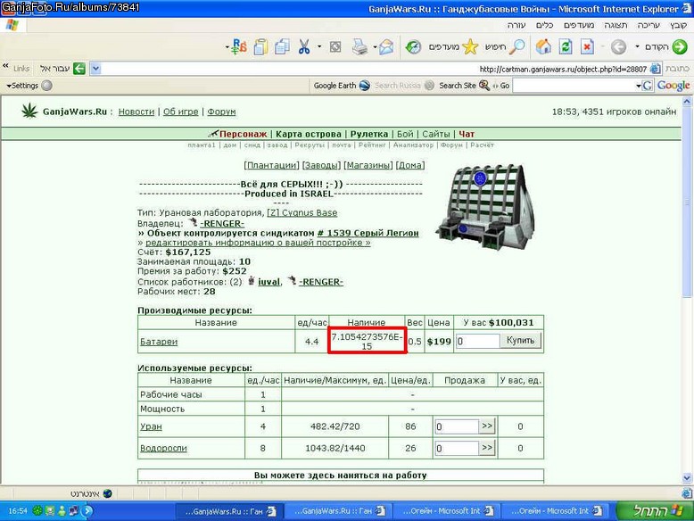Click Internet zone globe in status bar
This screenshot has width=694, height=521.
107,493
